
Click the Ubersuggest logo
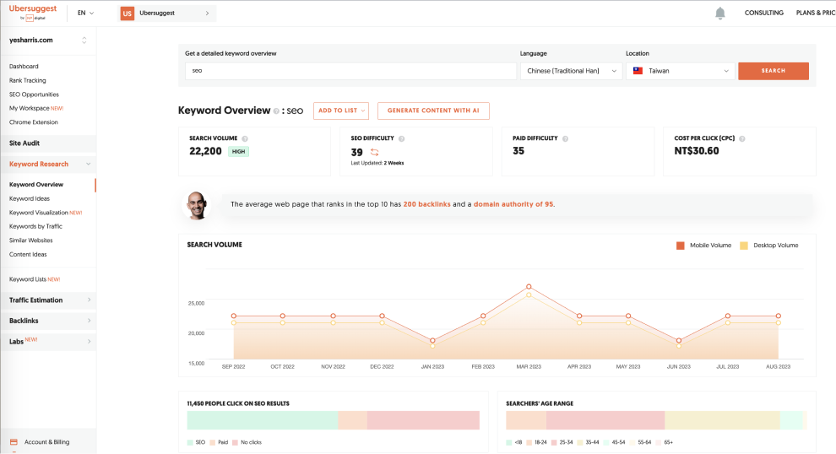coord(33,13)
